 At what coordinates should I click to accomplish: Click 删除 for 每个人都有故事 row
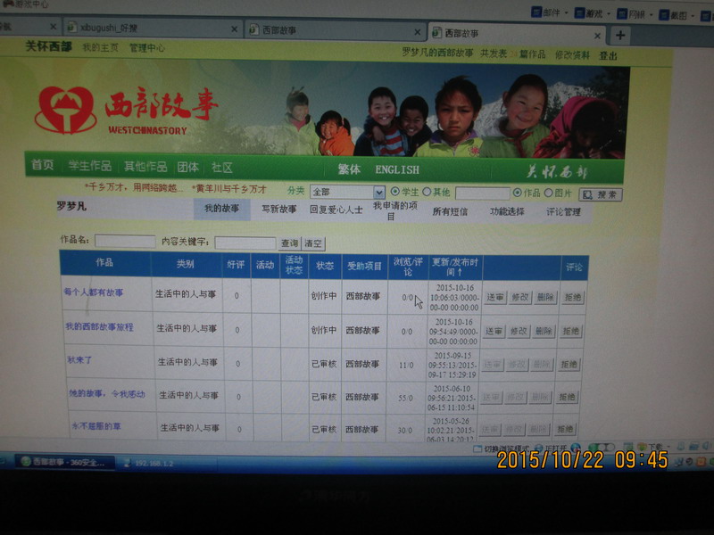pos(544,298)
